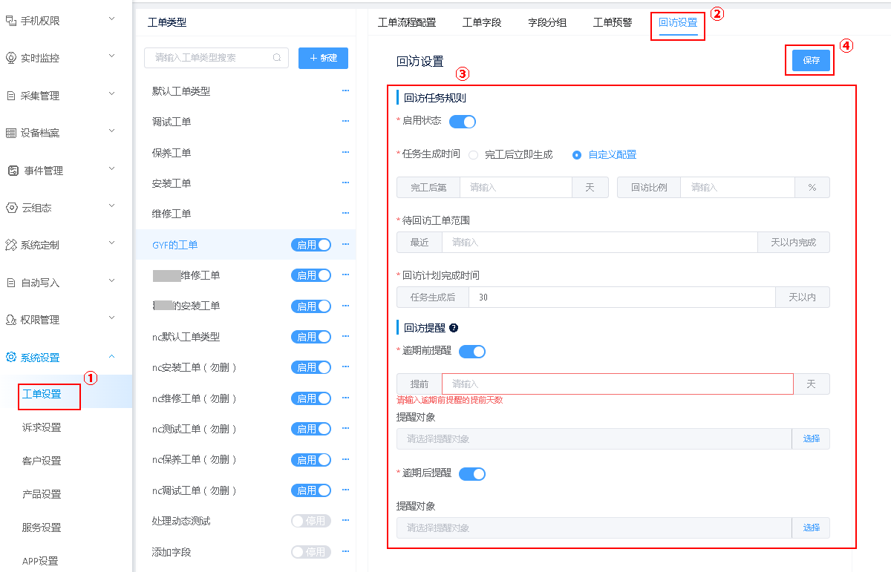Open more options for 安装工单
891x572 pixels.
345,183
